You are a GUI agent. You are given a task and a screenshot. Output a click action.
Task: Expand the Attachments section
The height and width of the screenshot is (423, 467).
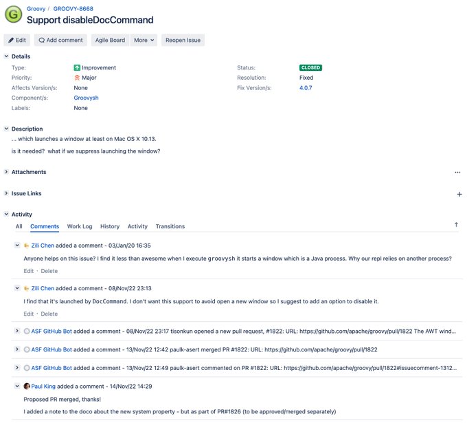point(6,172)
